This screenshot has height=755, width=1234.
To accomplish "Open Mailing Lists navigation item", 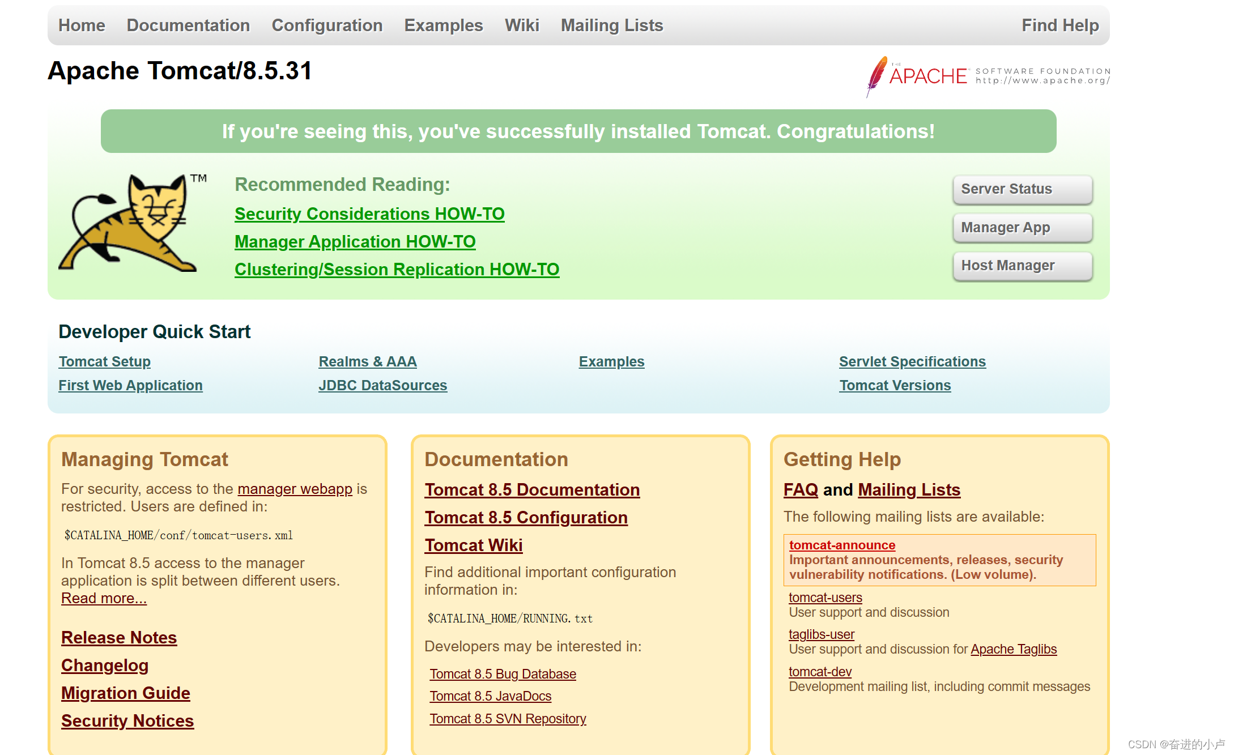I will (611, 25).
